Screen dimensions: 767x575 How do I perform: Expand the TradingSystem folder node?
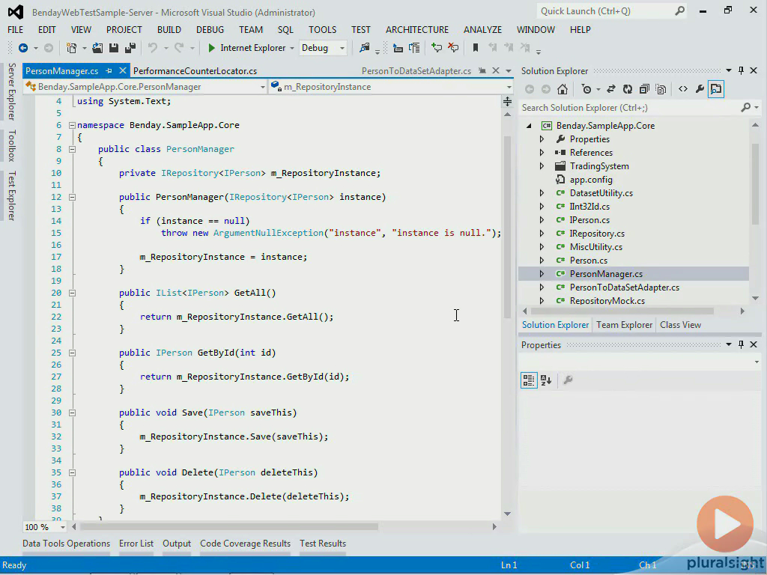point(542,166)
